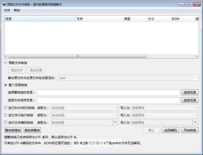Sort by the 大小 column header
The height and width of the screenshot is (155, 203).
point(158,19)
